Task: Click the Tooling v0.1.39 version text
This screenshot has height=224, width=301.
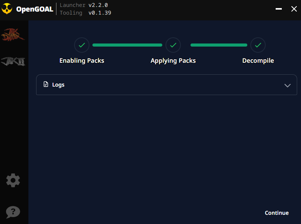Action: coord(85,13)
